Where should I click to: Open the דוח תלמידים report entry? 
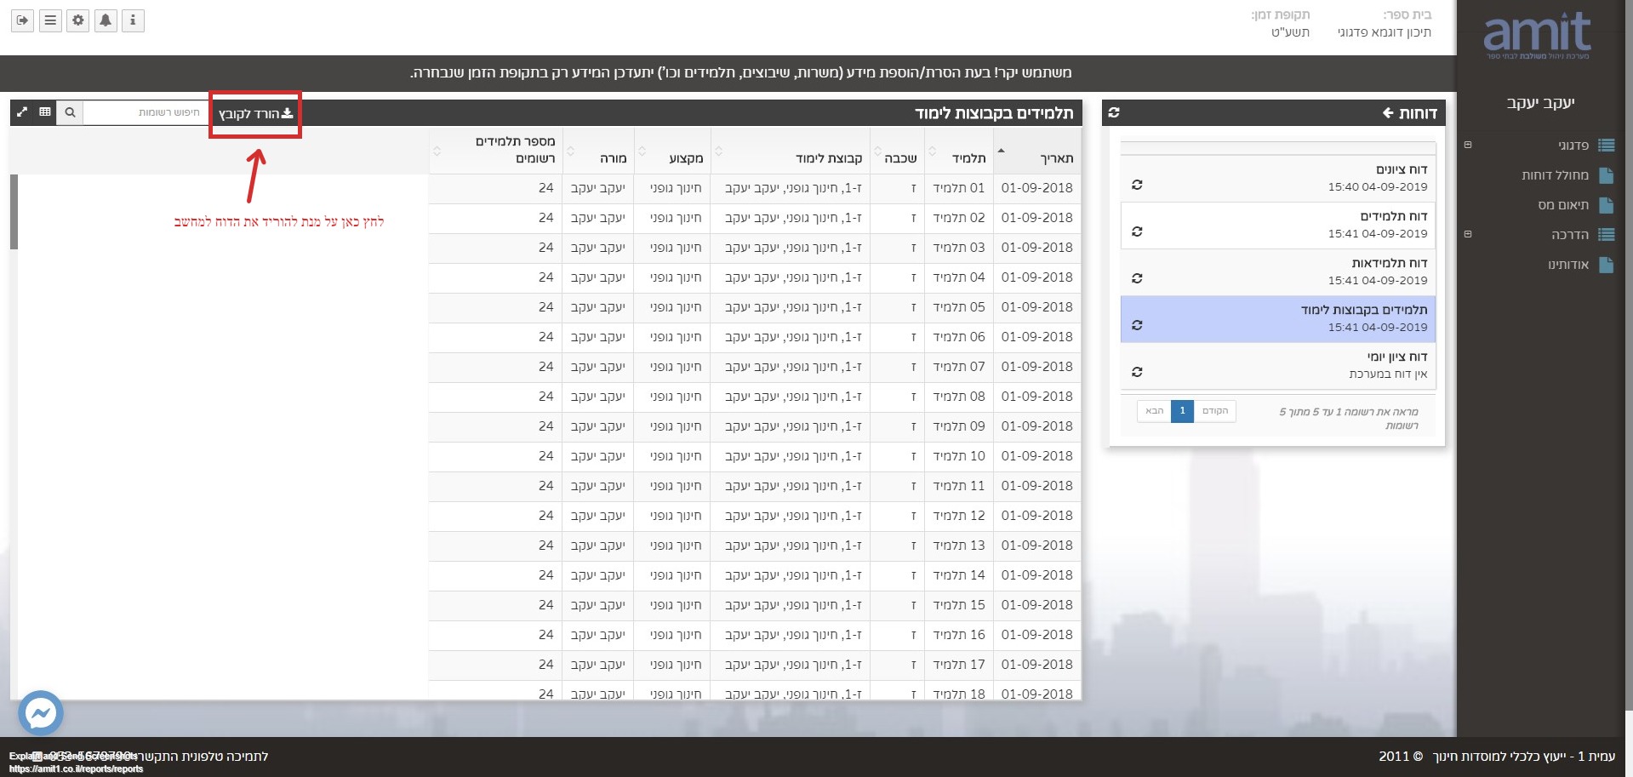point(1278,226)
